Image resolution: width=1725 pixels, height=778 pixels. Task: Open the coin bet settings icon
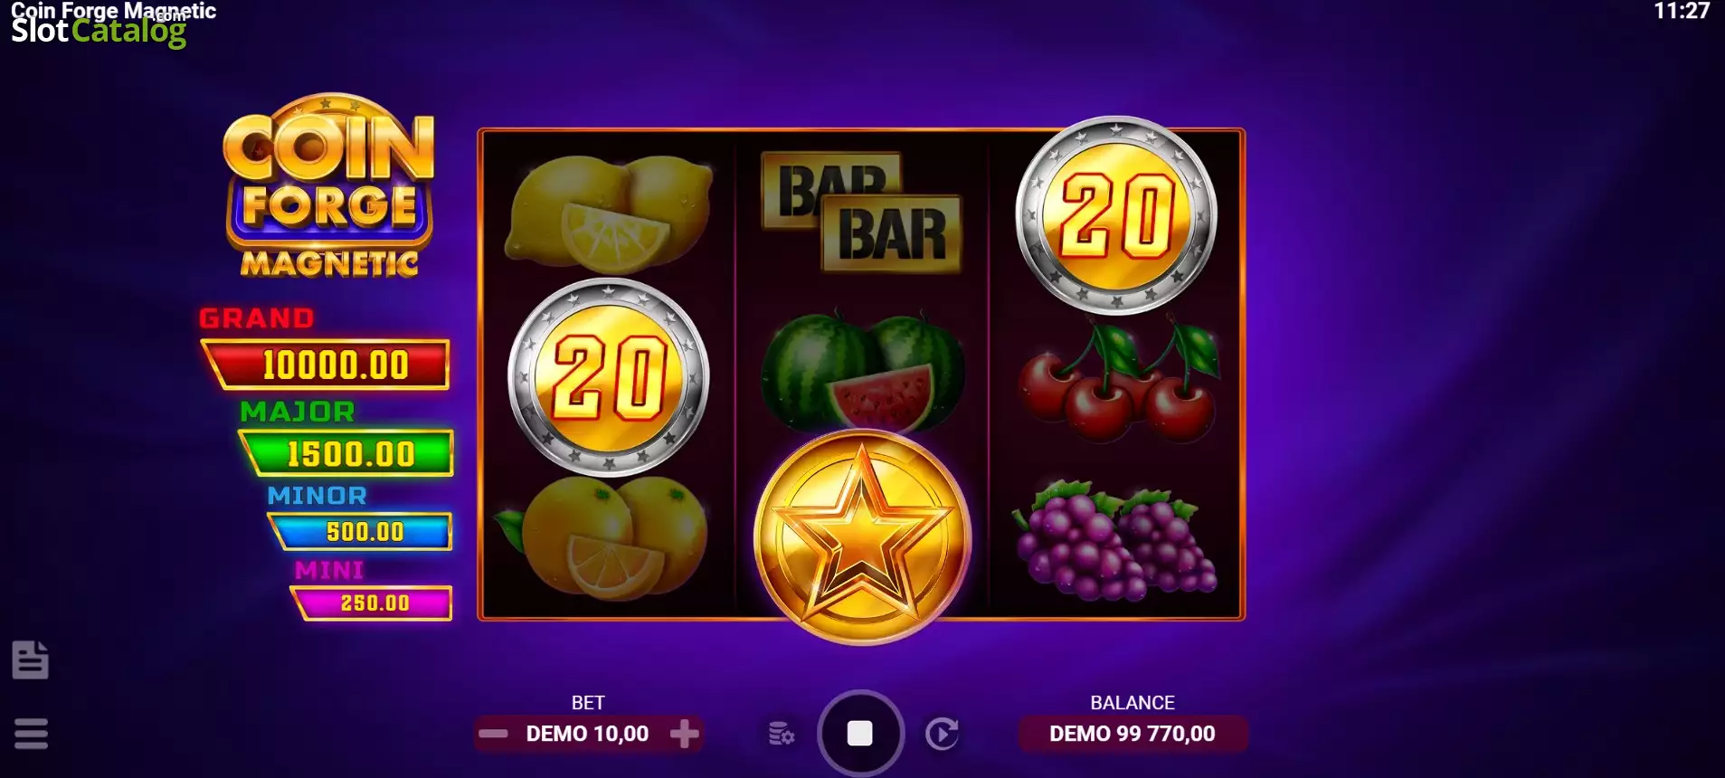[782, 734]
